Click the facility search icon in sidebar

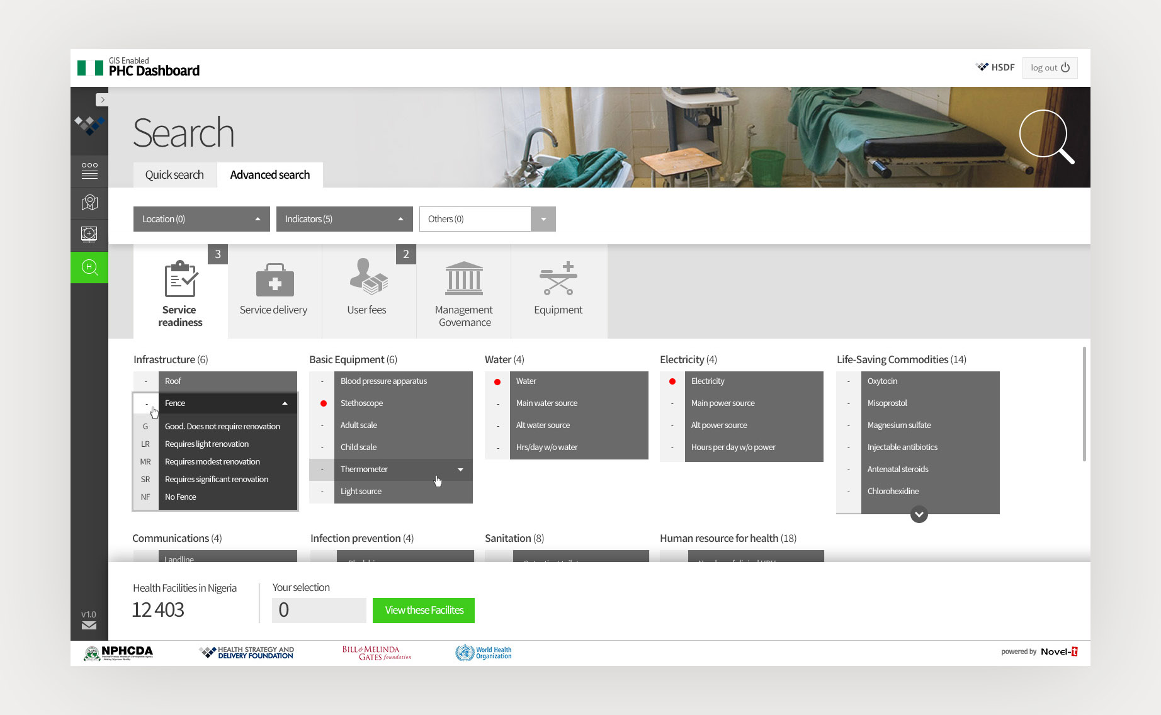tap(89, 267)
